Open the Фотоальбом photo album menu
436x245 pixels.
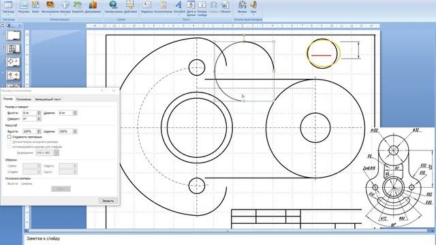[50, 7]
